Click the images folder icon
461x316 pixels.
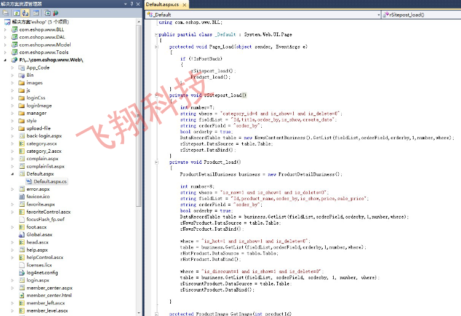pyautogui.click(x=22, y=83)
